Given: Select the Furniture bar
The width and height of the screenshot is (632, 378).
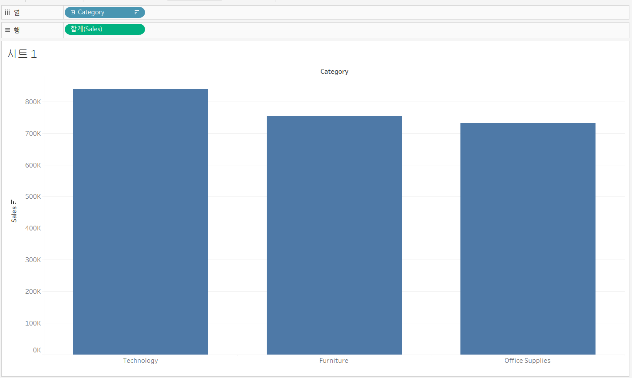Looking at the screenshot, I should [334, 235].
